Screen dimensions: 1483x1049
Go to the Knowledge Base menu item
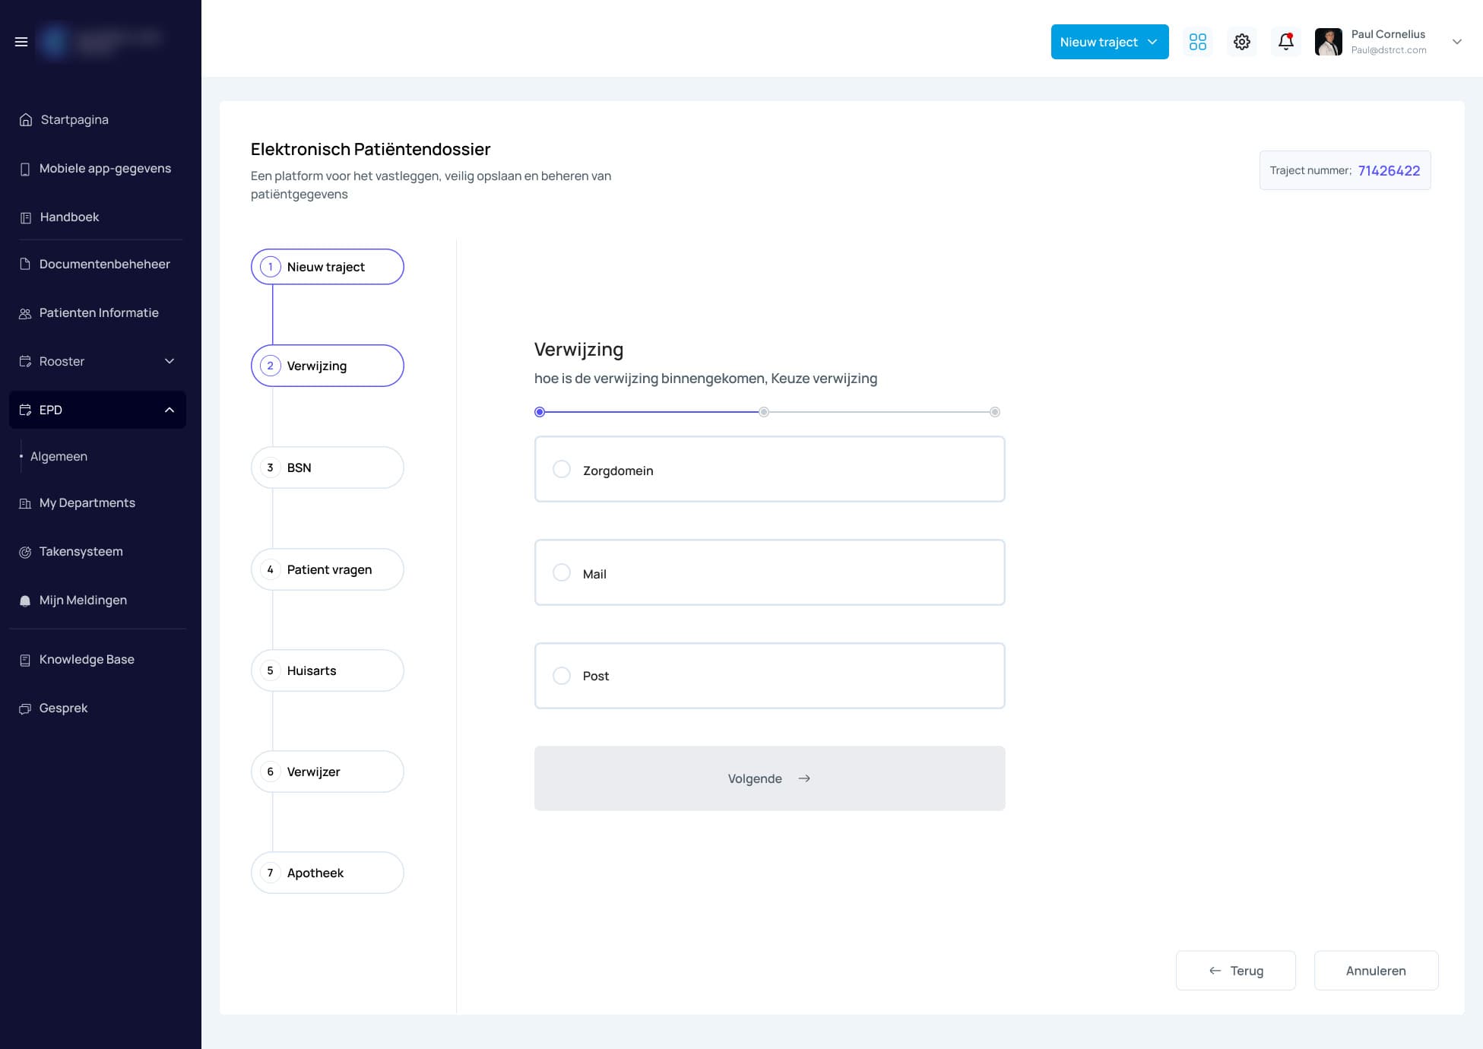[87, 659]
